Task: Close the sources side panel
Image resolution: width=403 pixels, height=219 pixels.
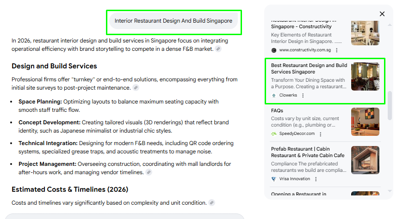Action: point(382,14)
